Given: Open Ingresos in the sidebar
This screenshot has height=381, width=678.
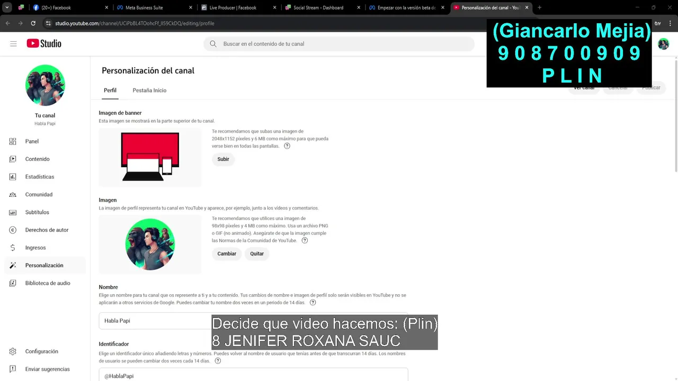Looking at the screenshot, I should 45,248.
